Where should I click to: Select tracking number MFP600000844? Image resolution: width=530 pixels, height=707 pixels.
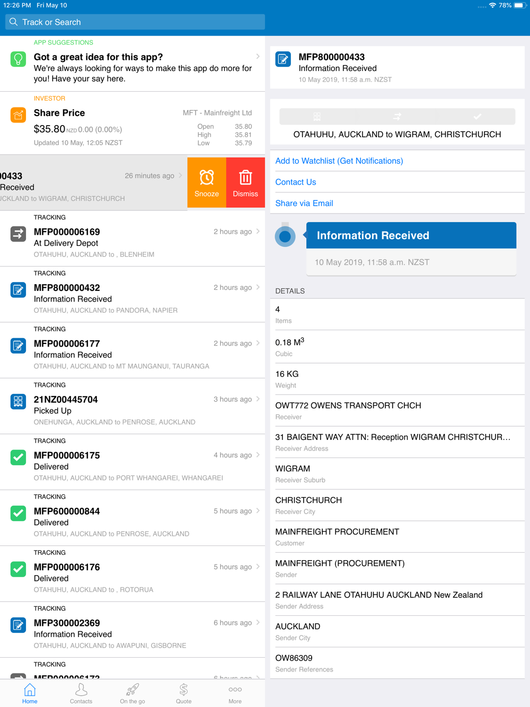pos(67,511)
